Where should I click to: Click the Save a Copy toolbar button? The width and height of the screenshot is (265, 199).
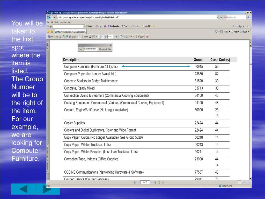(x=53, y=37)
